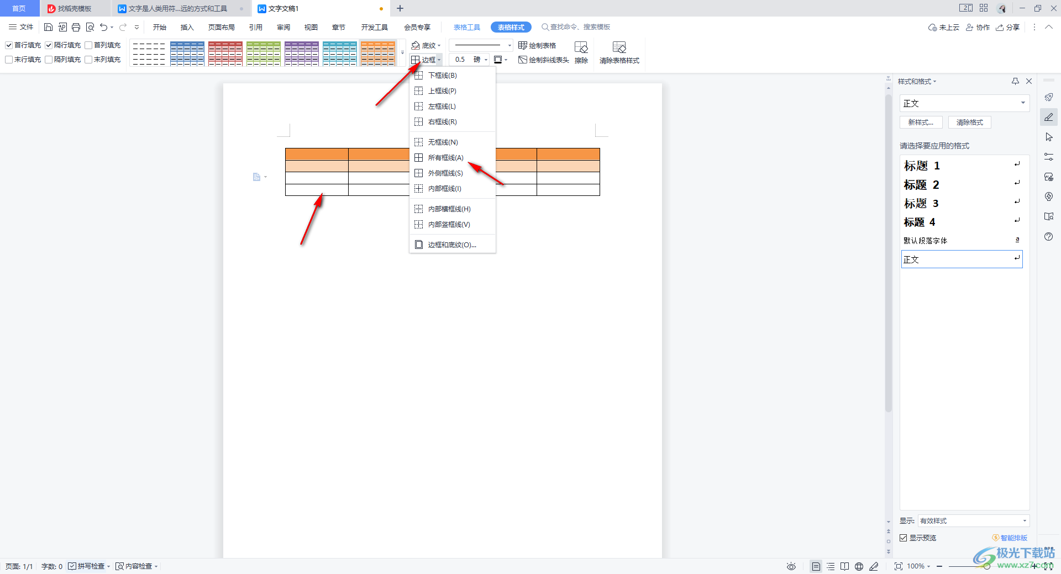Click the paragraph layout icon beside table
The height and width of the screenshot is (574, 1061).
click(256, 177)
